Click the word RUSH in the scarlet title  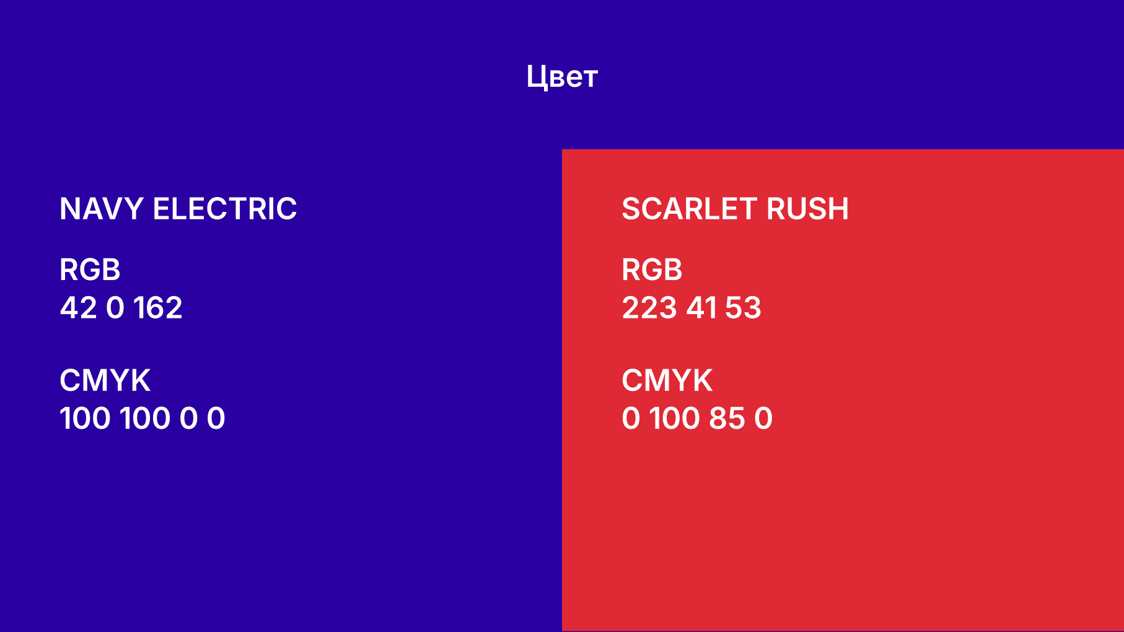[x=807, y=209]
